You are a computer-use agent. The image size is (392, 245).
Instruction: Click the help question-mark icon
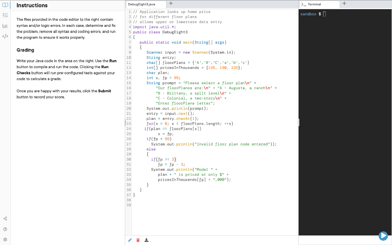point(5,229)
